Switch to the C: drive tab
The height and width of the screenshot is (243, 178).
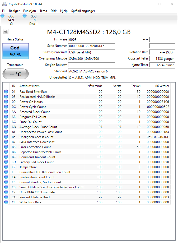click(11, 20)
